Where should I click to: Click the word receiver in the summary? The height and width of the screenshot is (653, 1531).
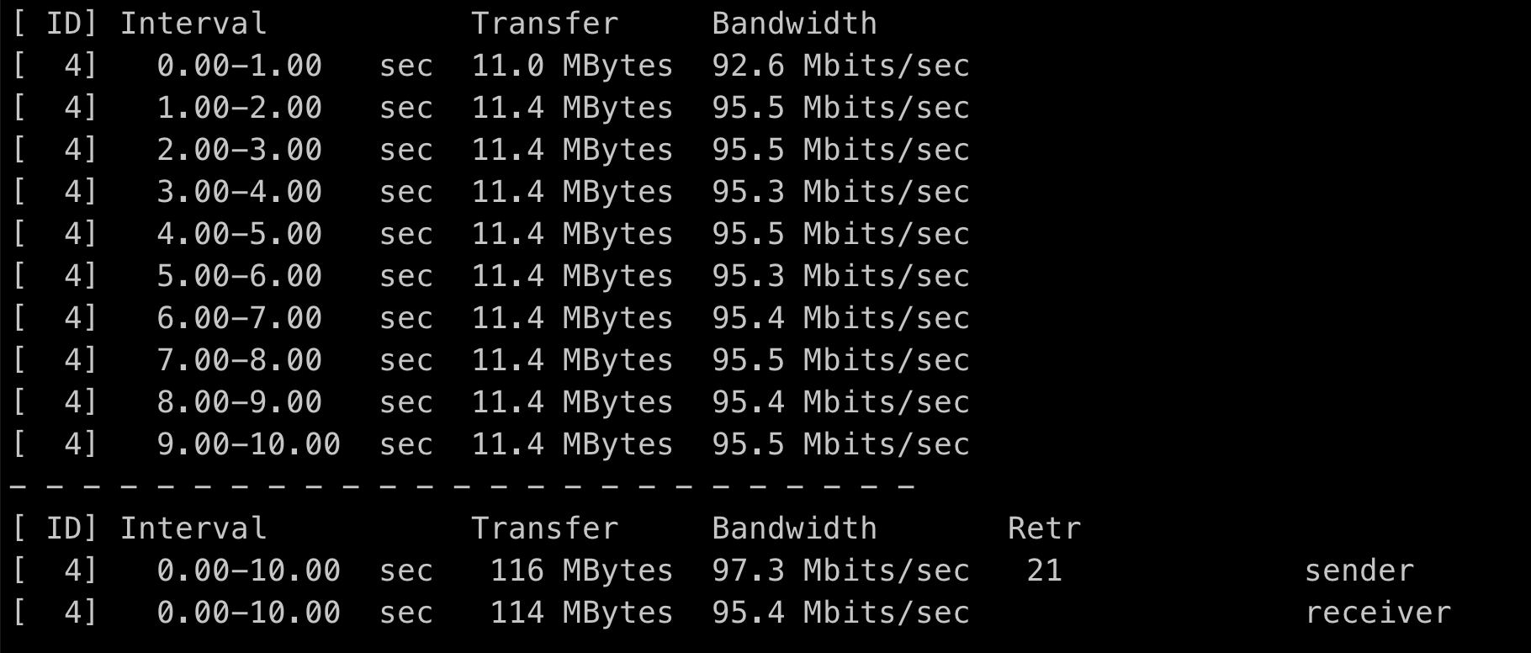click(1377, 613)
